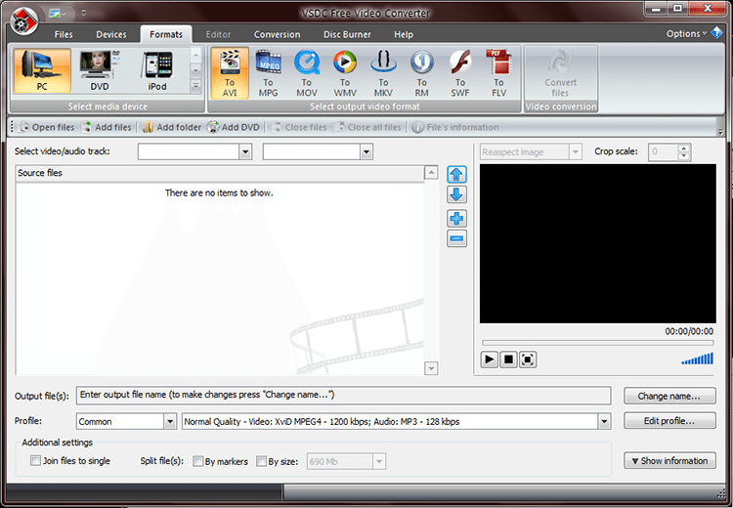Enable split By size checkbox
The width and height of the screenshot is (733, 508).
261,461
